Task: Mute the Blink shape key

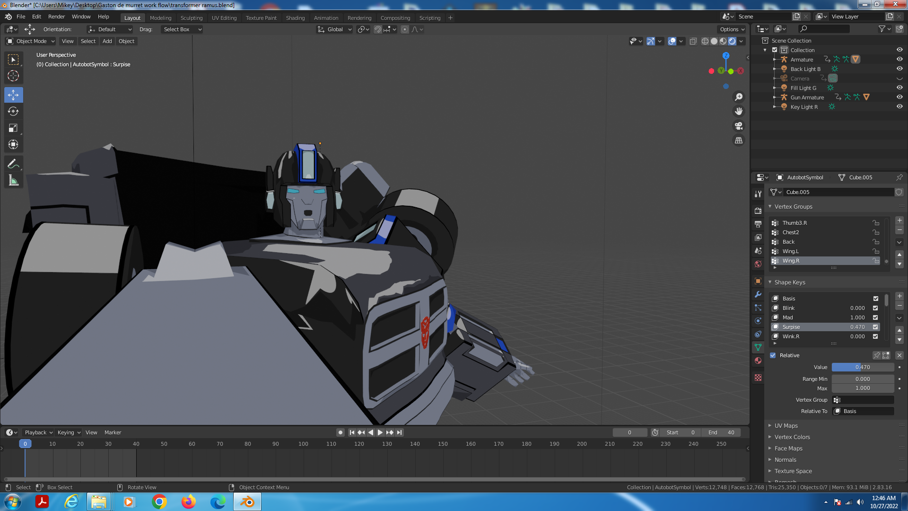Action: tap(875, 308)
